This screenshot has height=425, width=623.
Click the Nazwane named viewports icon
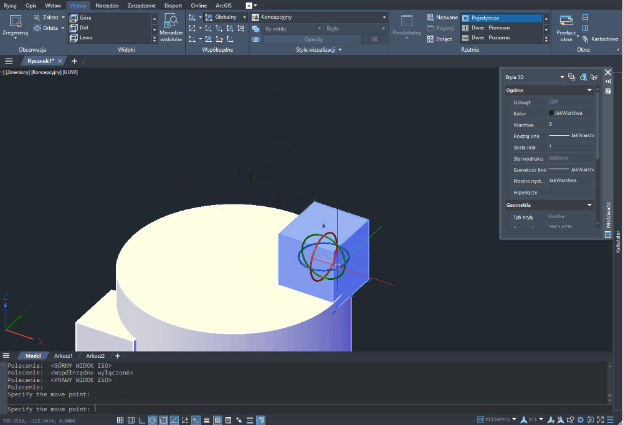pyautogui.click(x=430, y=17)
